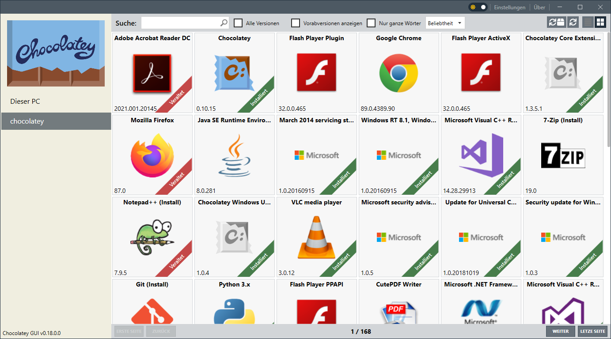Open March 2014 servicing stack Microsoft logo

click(x=317, y=155)
